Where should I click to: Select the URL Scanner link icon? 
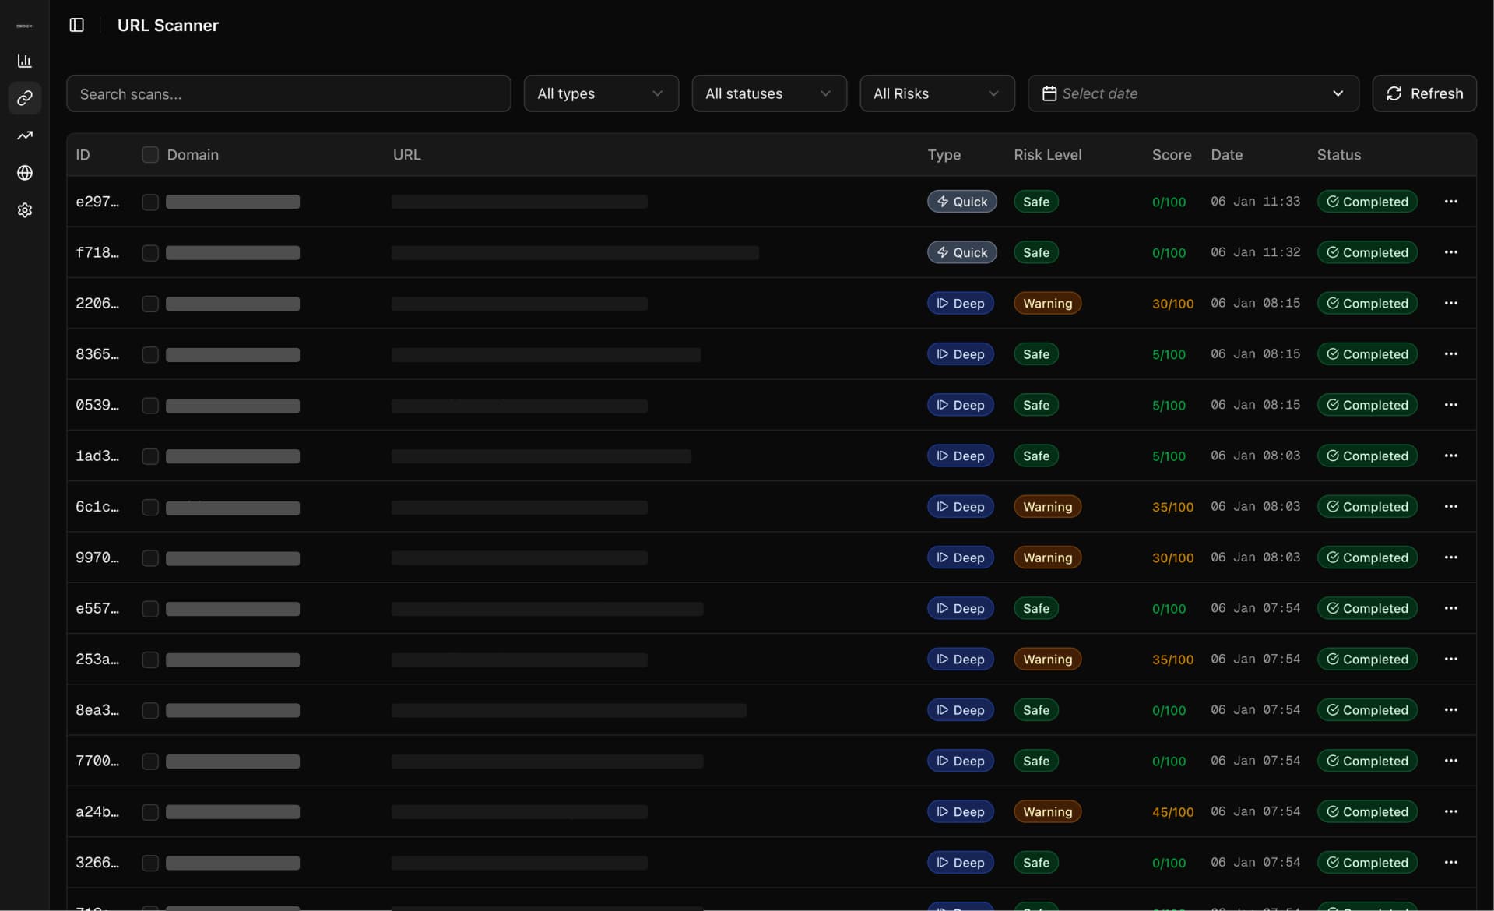coord(25,98)
